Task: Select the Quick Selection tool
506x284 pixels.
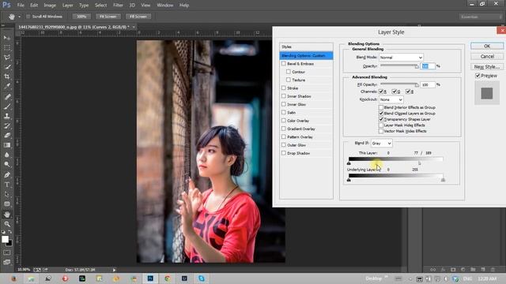Action: tap(7, 67)
